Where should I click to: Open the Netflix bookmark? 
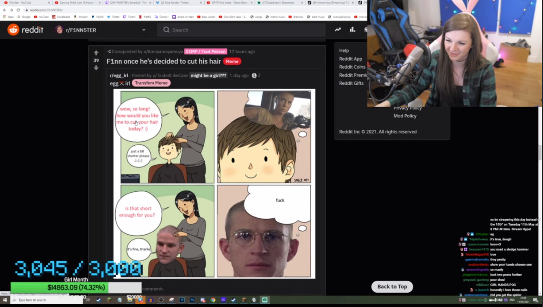145,17
